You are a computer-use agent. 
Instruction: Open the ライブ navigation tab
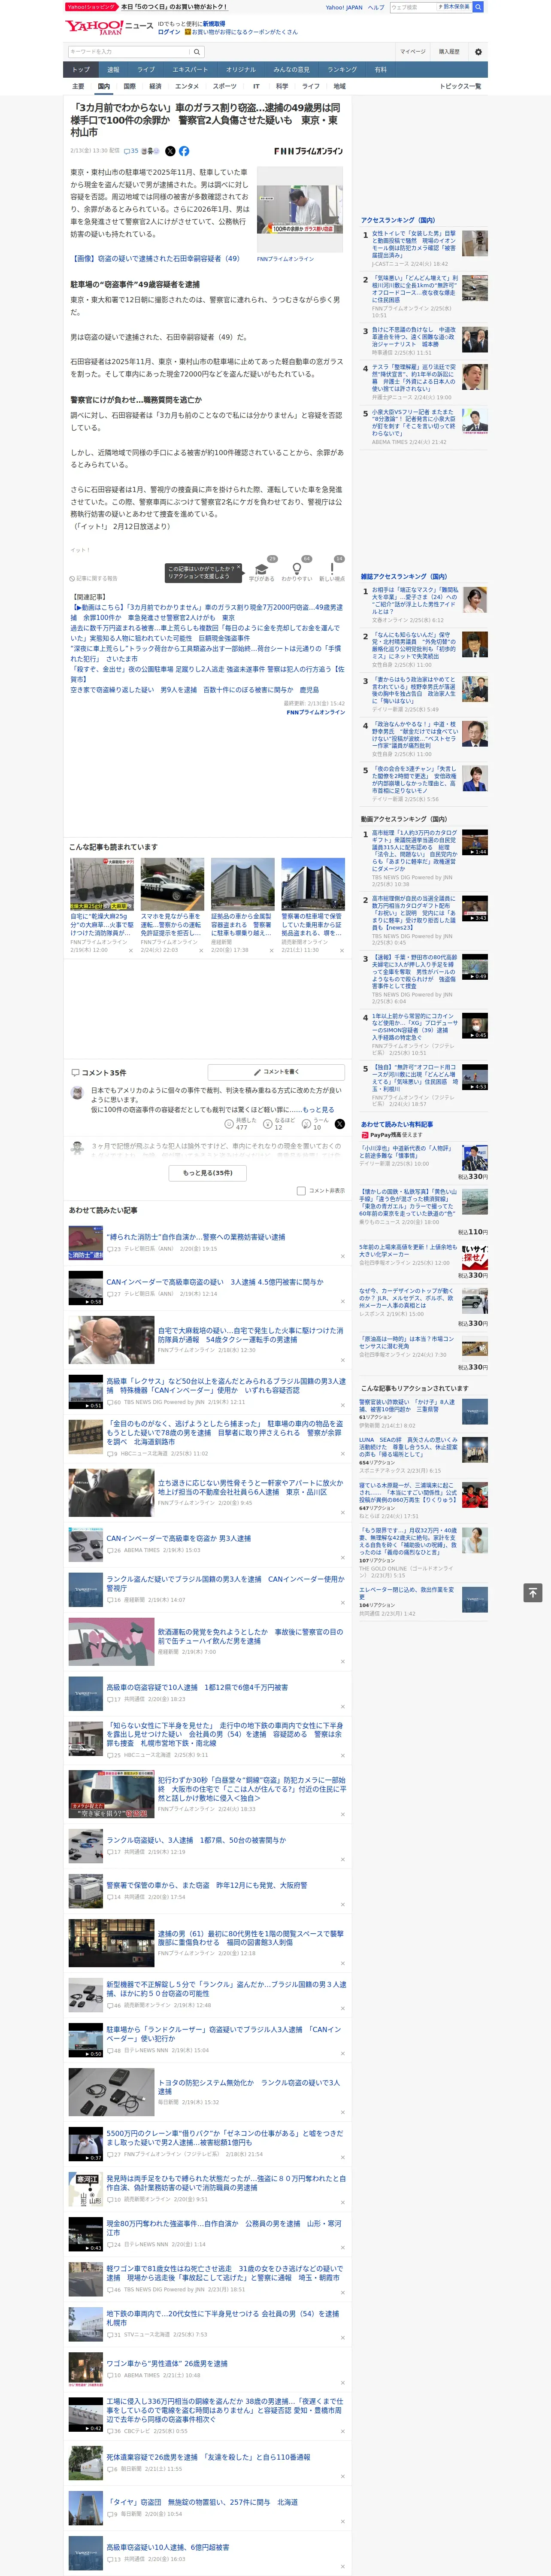146,70
